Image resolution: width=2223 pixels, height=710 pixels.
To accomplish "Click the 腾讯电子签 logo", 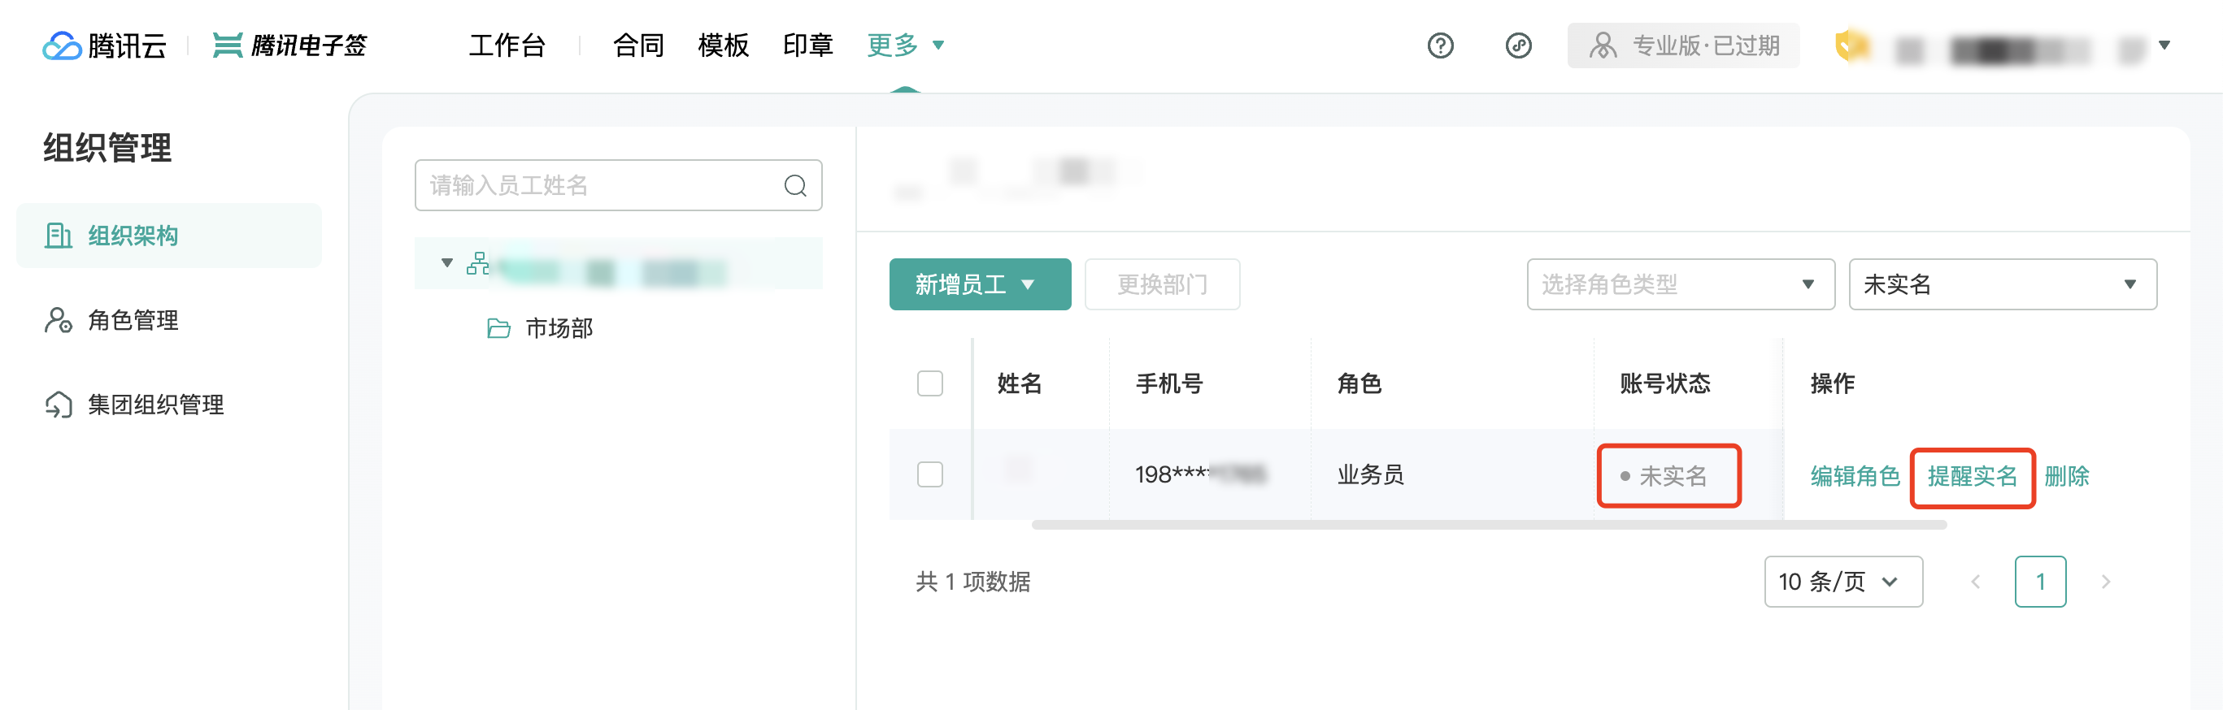I will (x=290, y=45).
